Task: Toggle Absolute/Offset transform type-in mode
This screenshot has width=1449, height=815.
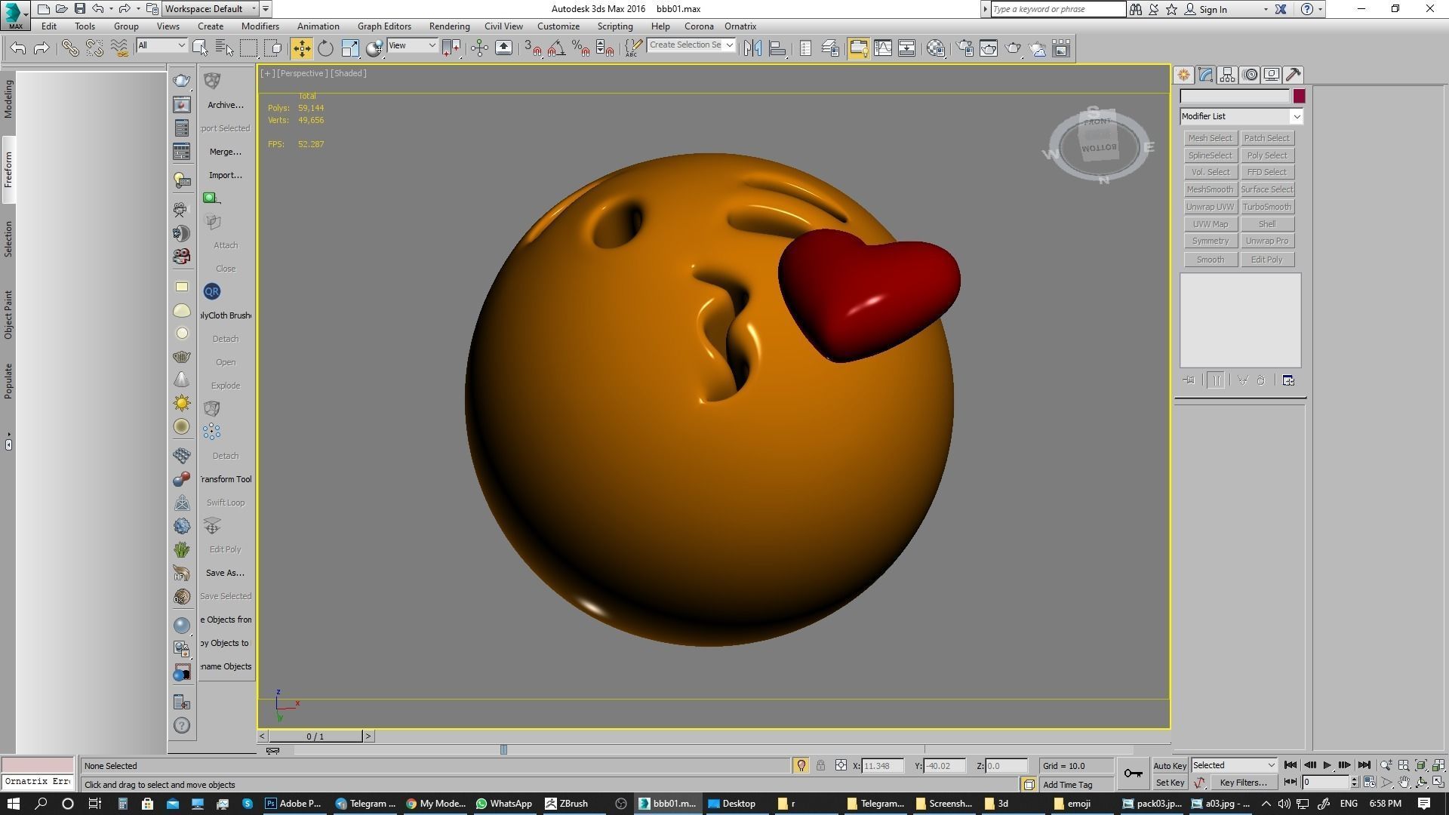Action: pos(841,766)
